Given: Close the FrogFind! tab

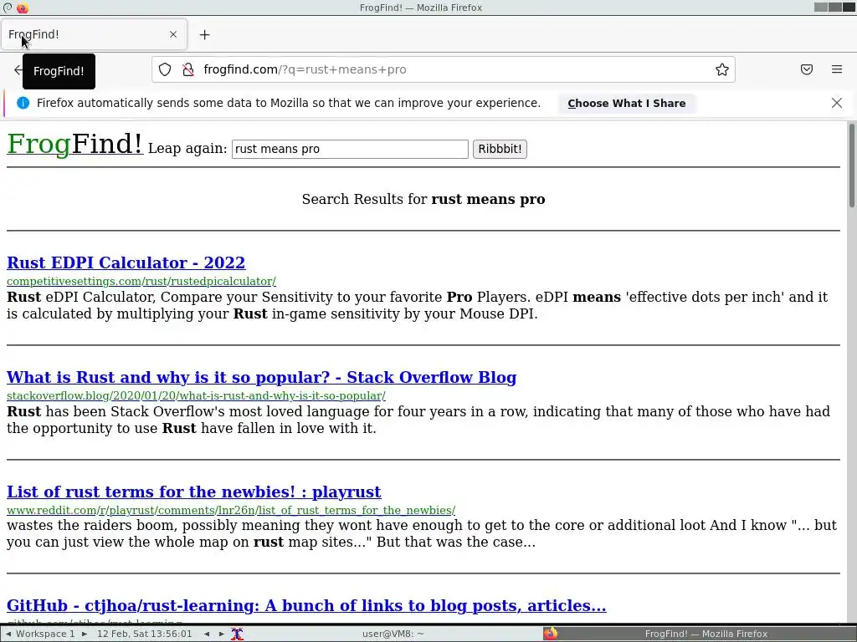Looking at the screenshot, I should point(173,34).
